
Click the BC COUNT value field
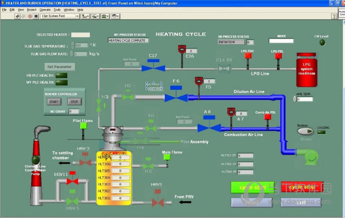[x=74, y=111]
